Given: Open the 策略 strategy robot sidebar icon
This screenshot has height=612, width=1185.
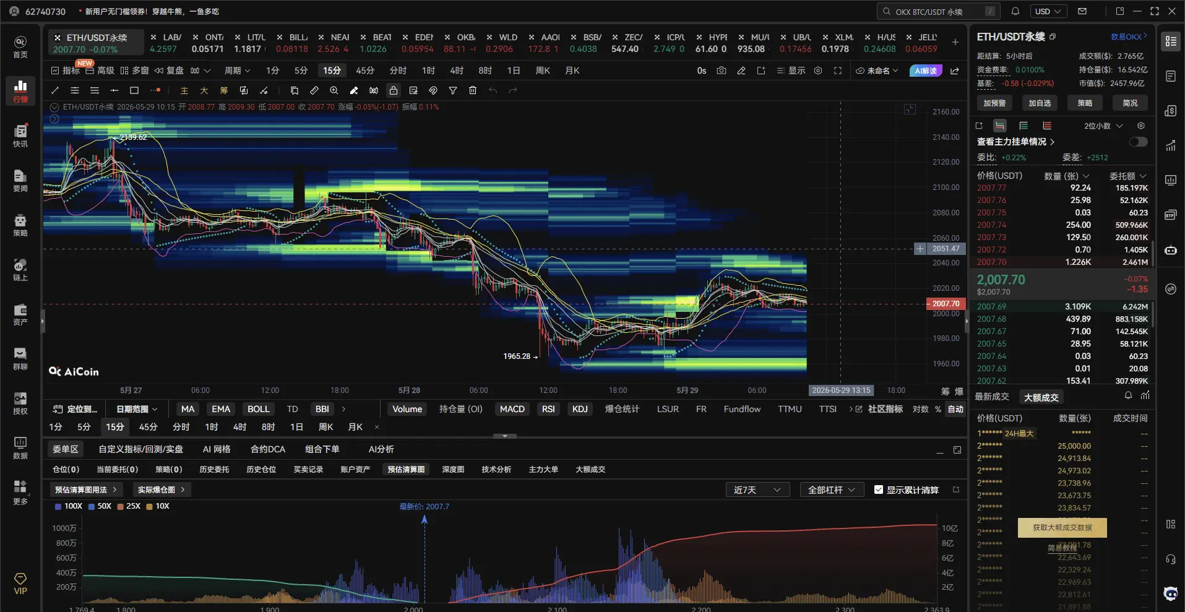Looking at the screenshot, I should pyautogui.click(x=20, y=225).
